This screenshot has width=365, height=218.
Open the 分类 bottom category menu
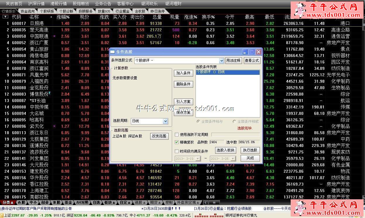click(8, 202)
